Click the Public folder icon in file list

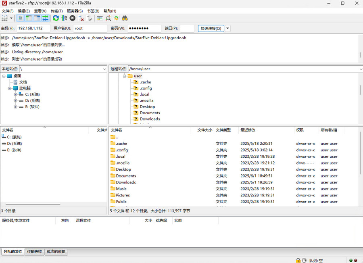point(113,201)
